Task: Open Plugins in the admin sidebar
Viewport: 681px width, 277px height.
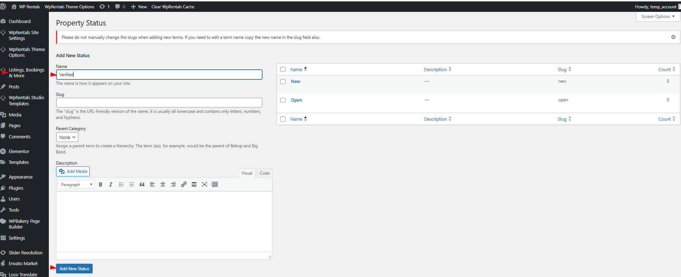Action: click(x=16, y=188)
